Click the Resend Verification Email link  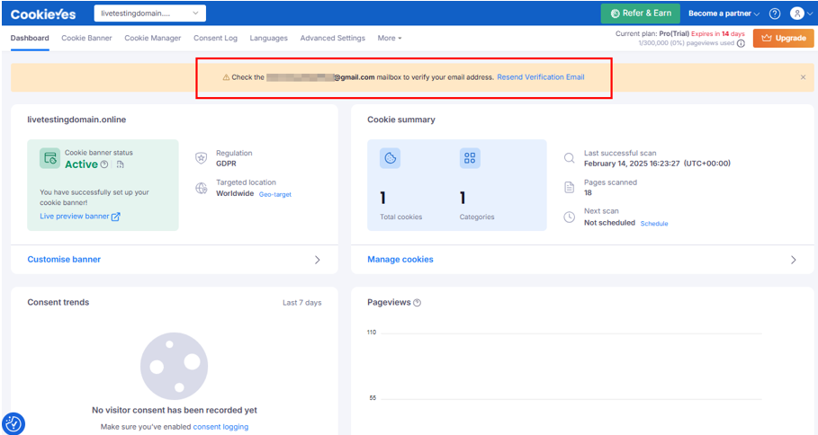click(540, 77)
